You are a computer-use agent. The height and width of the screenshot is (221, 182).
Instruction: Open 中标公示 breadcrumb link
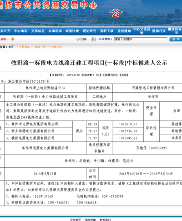pyautogui.click(x=56, y=47)
